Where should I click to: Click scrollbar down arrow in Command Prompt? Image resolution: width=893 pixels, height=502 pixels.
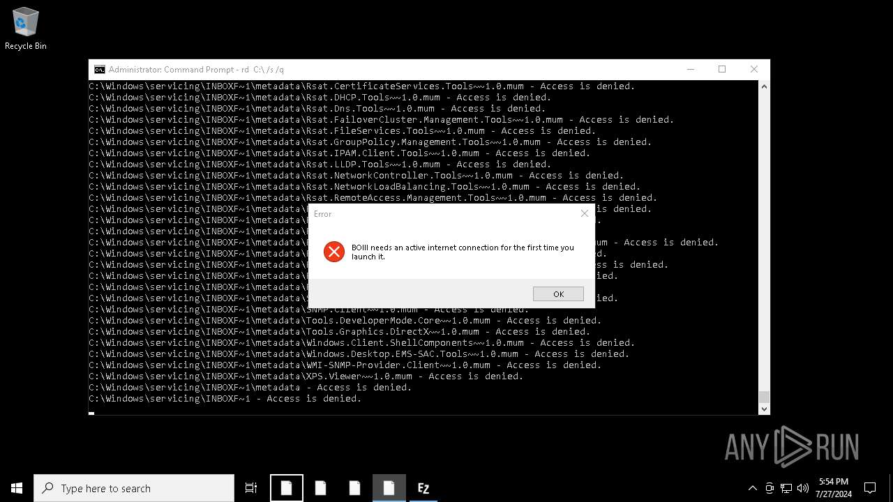[x=764, y=409]
